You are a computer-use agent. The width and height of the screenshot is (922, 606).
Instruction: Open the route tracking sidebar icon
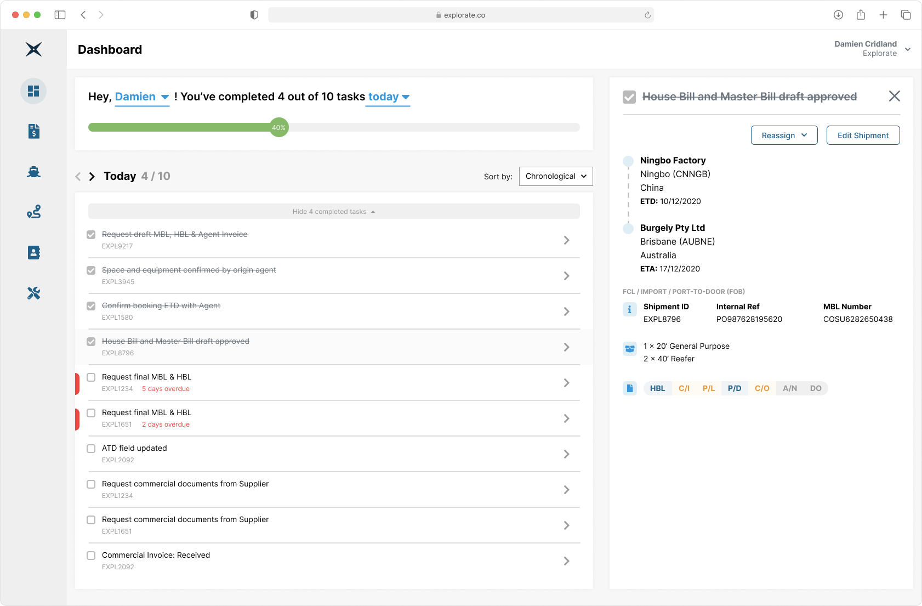pyautogui.click(x=33, y=212)
